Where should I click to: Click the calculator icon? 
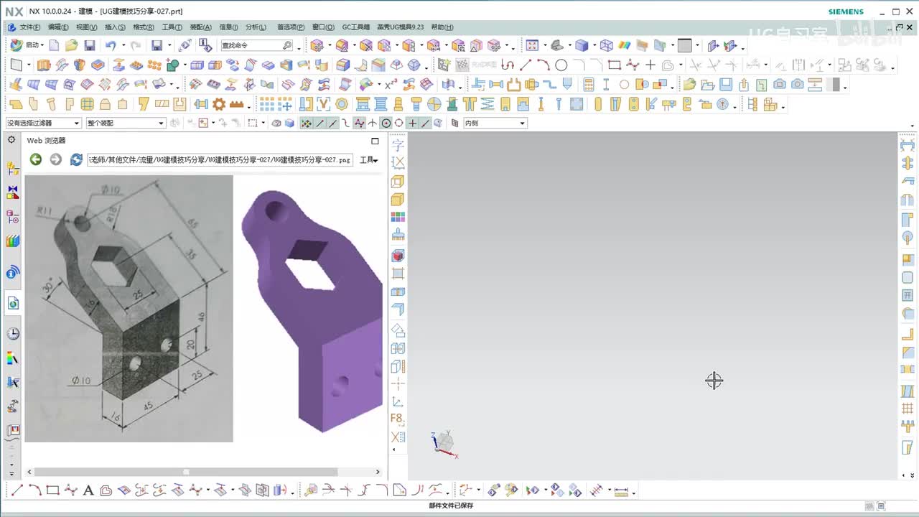pyautogui.click(x=589, y=84)
